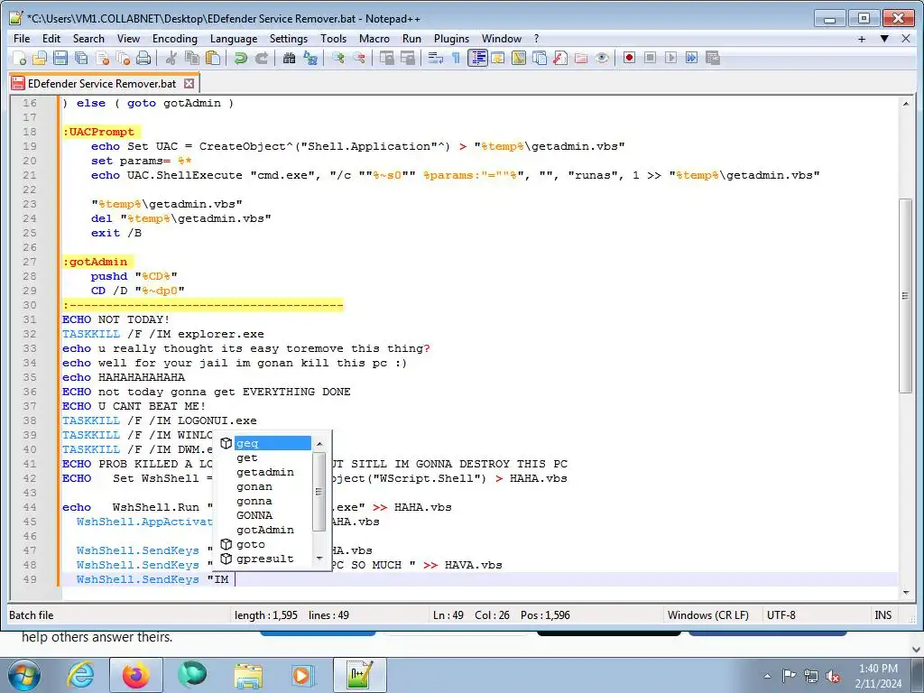Open the Function List icon
924x693 pixels.
pyautogui.click(x=559, y=58)
